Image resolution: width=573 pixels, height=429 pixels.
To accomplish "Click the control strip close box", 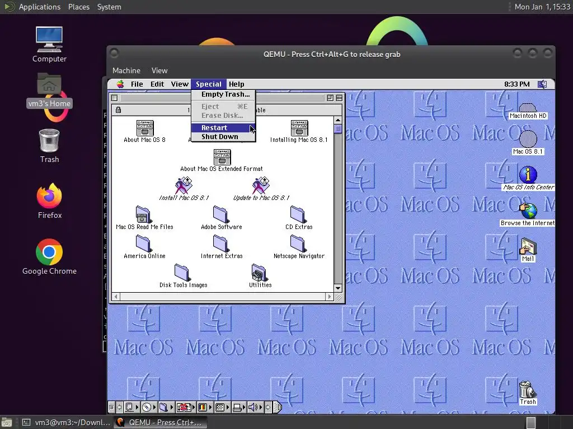I will (x=111, y=407).
